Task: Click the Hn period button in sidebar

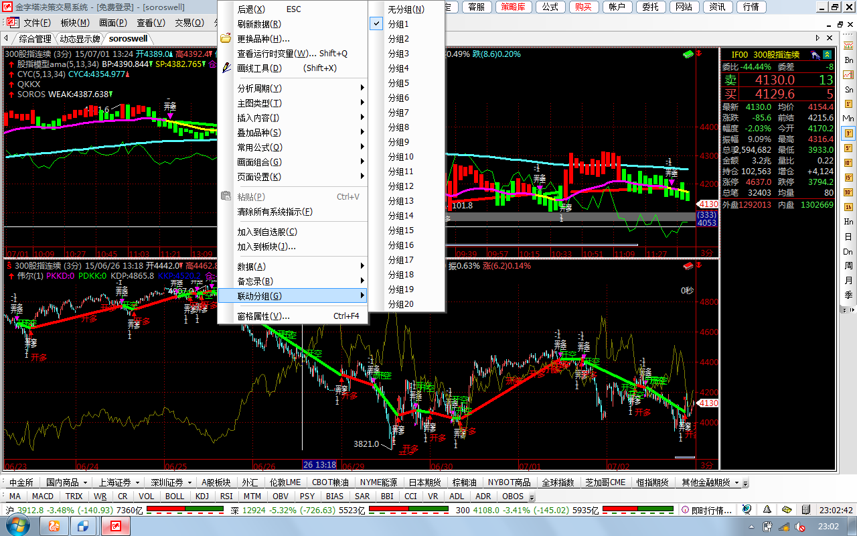Action: (848, 222)
